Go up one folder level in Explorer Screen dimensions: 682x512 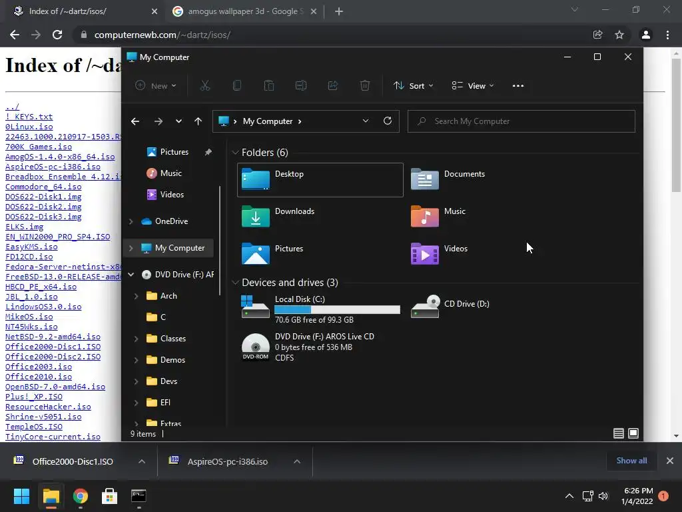click(x=198, y=121)
